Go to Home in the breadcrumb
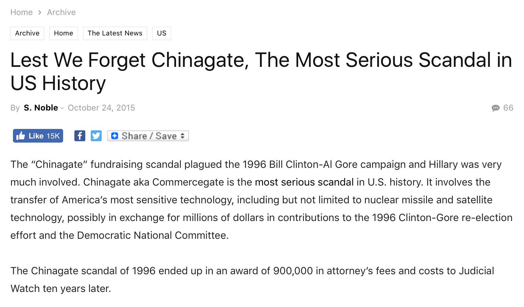Viewport: 524px width, 307px height. click(21, 12)
